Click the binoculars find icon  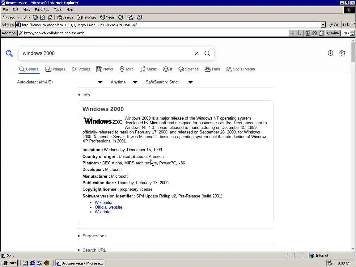[315, 33]
